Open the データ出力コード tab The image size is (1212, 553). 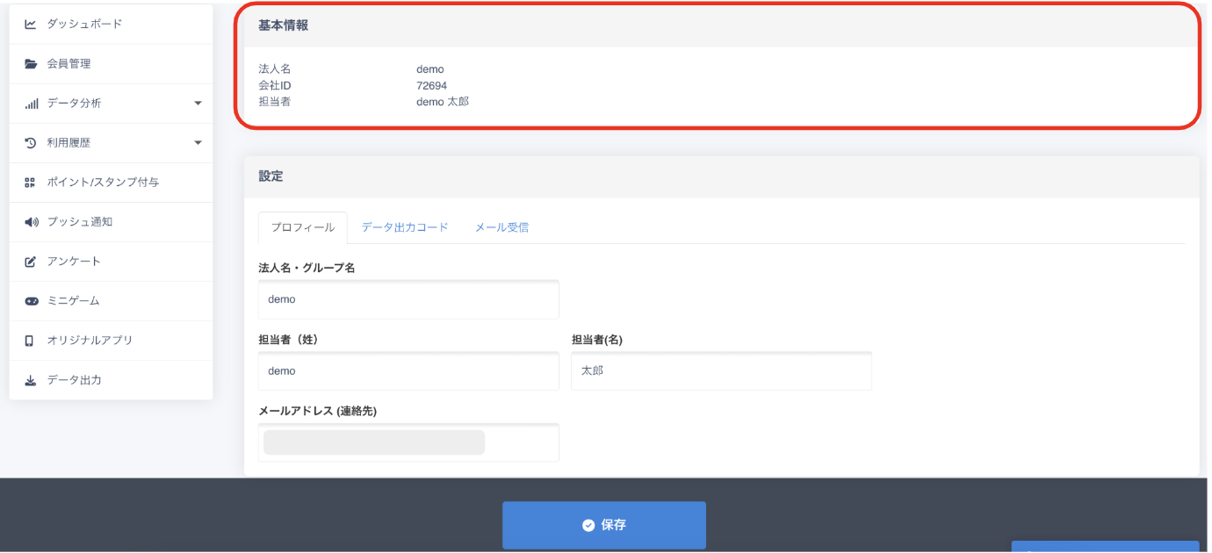tap(405, 227)
